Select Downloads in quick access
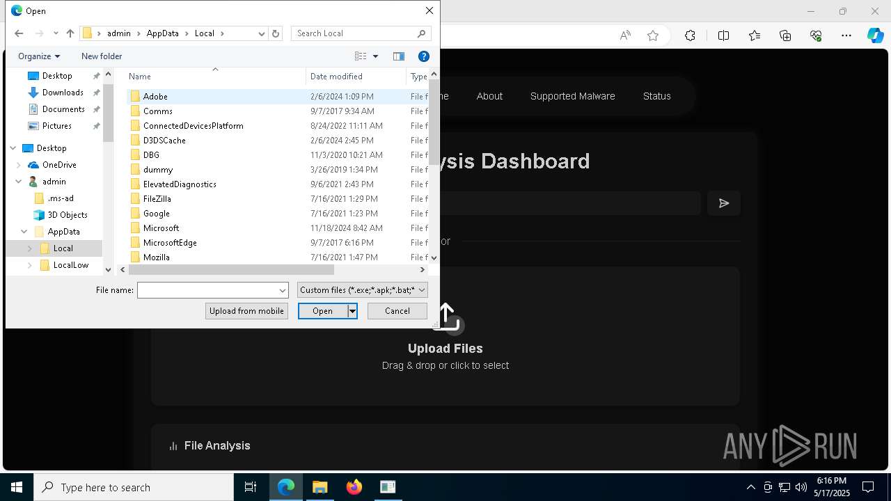The height and width of the screenshot is (501, 891). [63, 93]
